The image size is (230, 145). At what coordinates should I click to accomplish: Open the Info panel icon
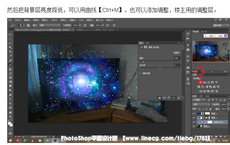pos(188,50)
